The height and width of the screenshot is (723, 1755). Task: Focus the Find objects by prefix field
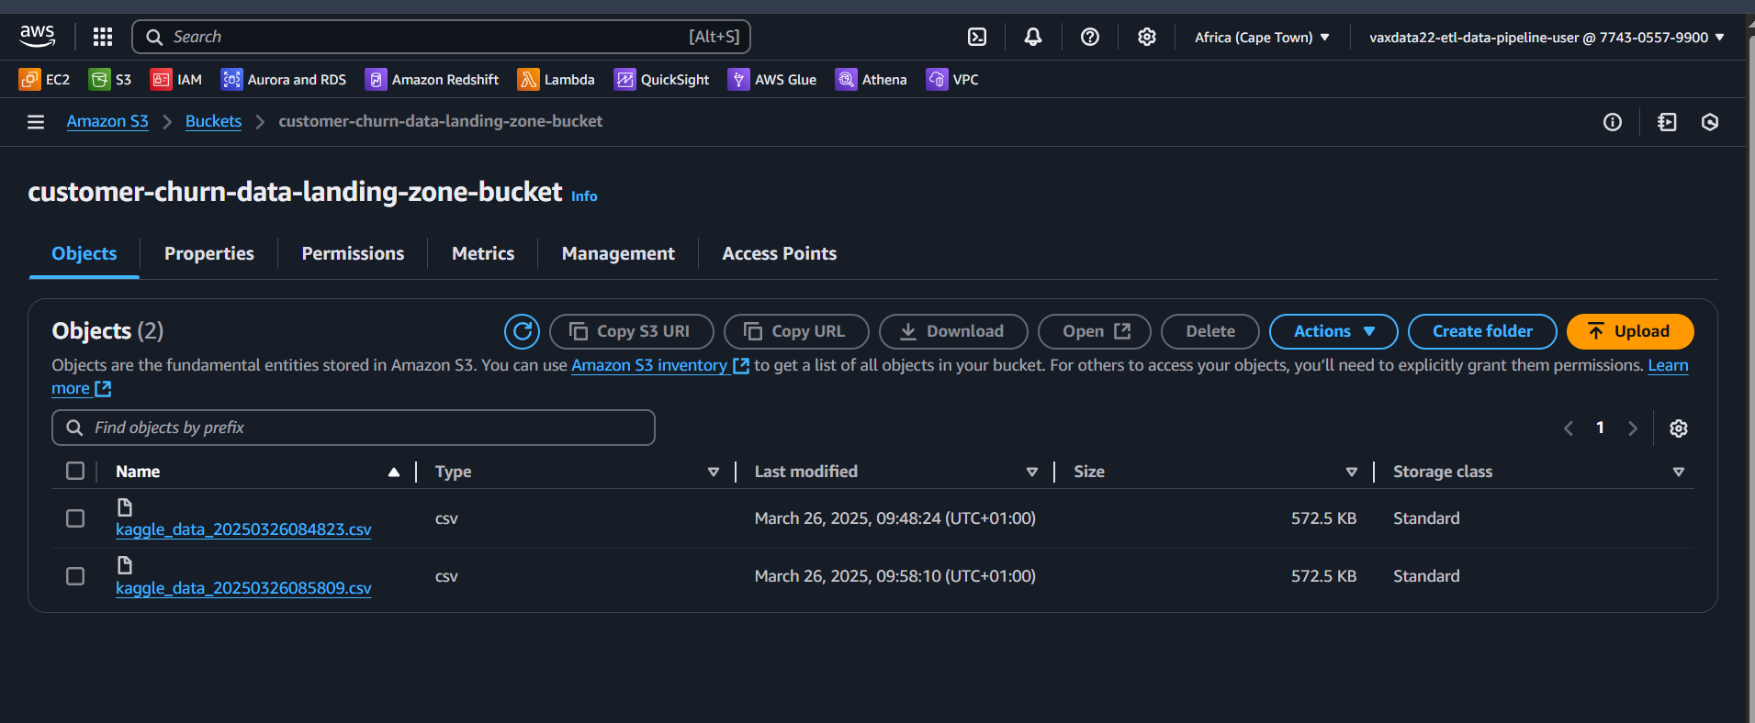tap(354, 428)
